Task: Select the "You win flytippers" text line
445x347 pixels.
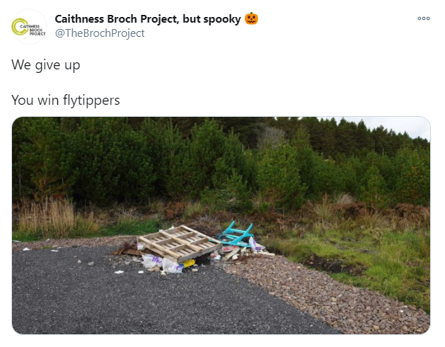Action: 66,101
